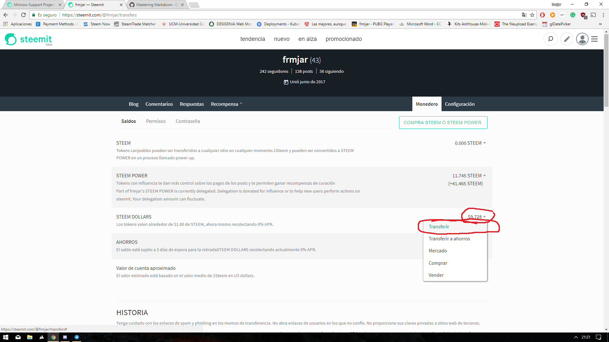Reload page with browser refresh icon
609x342 pixels.
[23, 15]
